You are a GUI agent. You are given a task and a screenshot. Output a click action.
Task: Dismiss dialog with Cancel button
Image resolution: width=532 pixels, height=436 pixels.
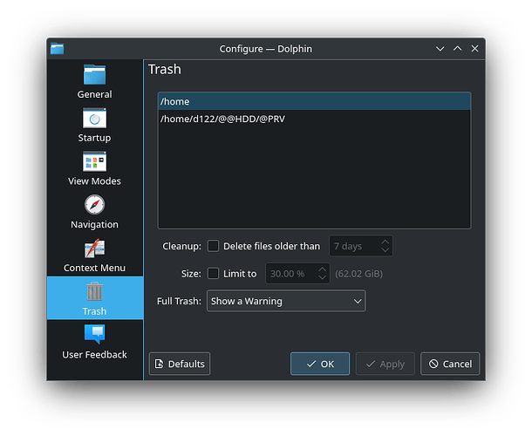coord(450,364)
